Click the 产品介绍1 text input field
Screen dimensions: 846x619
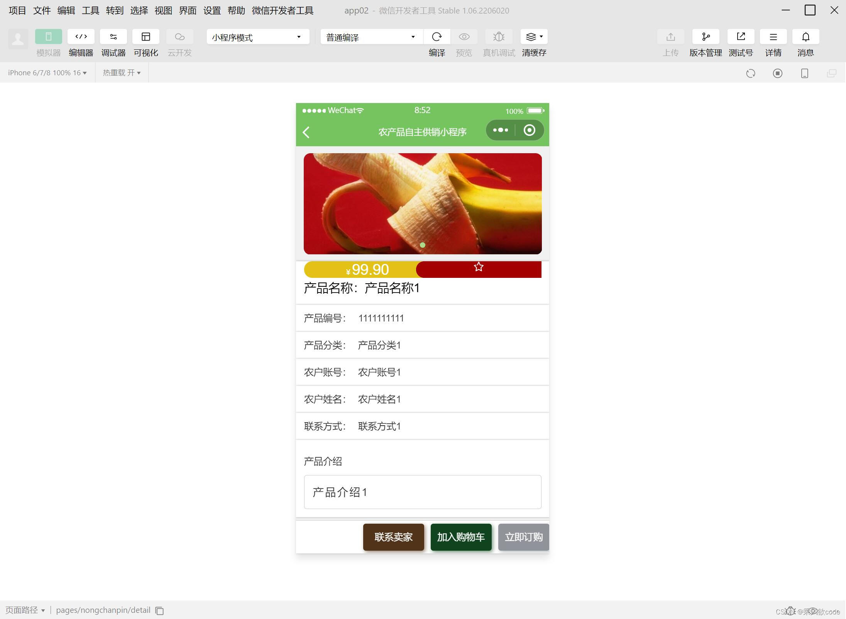[422, 492]
